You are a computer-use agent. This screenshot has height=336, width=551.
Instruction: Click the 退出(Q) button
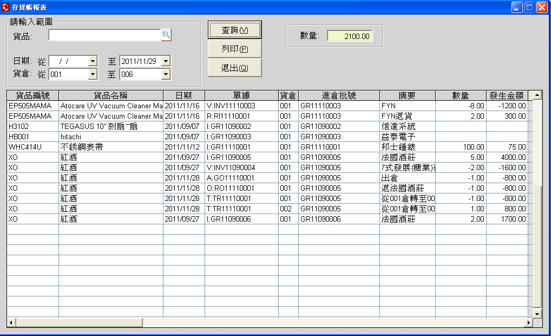point(234,67)
